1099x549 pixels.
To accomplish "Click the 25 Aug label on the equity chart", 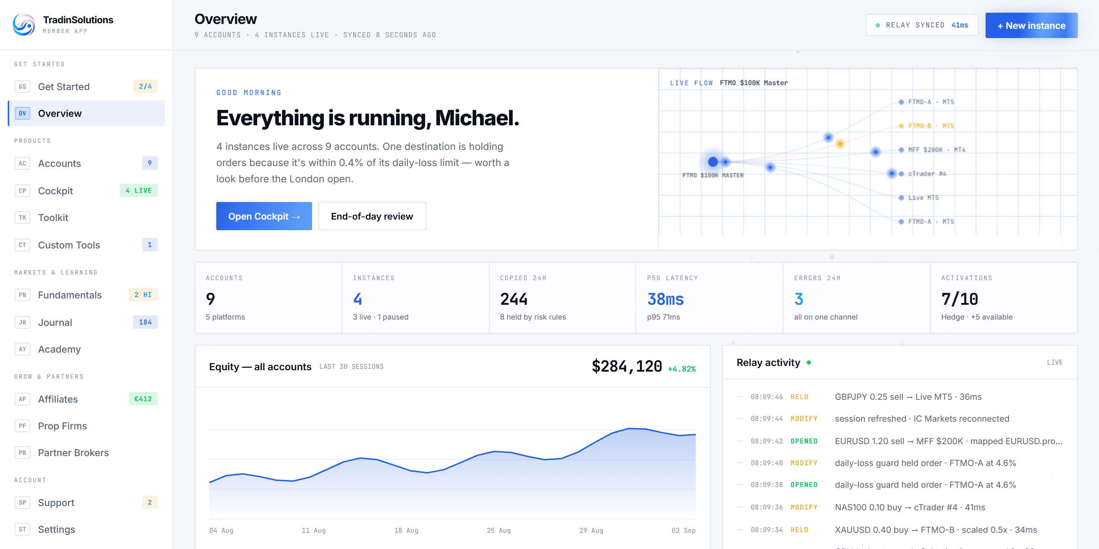I will (x=498, y=530).
